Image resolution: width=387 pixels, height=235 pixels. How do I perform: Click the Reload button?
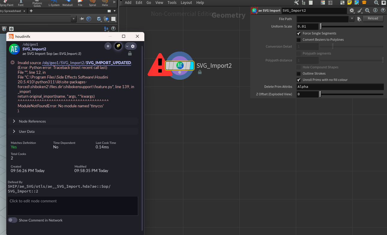[x=373, y=18]
